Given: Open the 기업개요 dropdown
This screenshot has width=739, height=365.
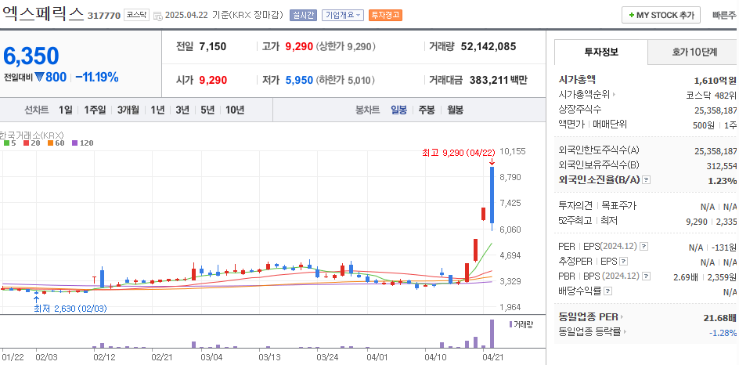Looking at the screenshot, I should tap(343, 15).
